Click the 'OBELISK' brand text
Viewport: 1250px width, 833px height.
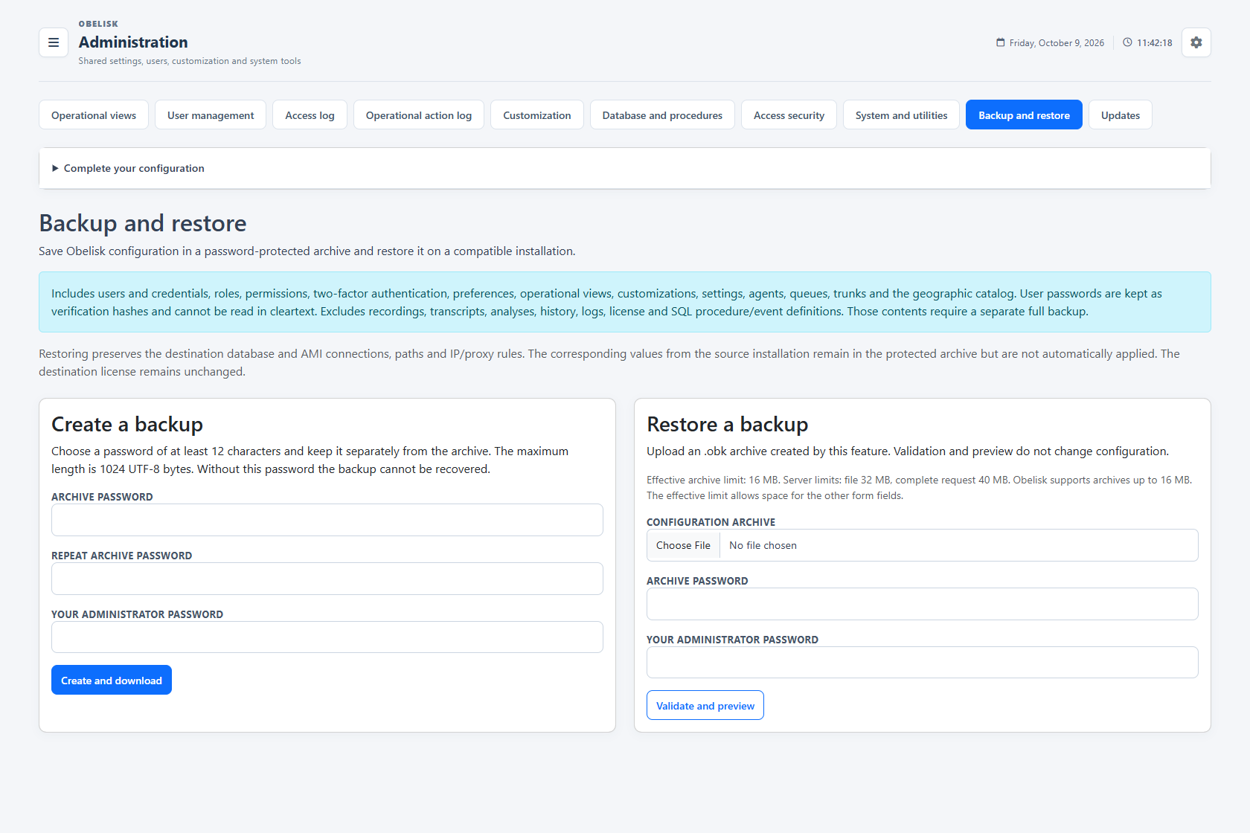click(x=98, y=24)
